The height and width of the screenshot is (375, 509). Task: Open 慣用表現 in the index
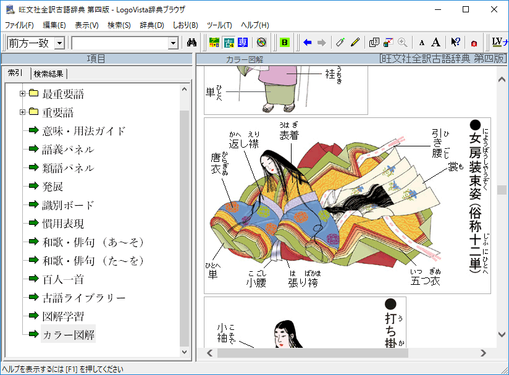[63, 224]
